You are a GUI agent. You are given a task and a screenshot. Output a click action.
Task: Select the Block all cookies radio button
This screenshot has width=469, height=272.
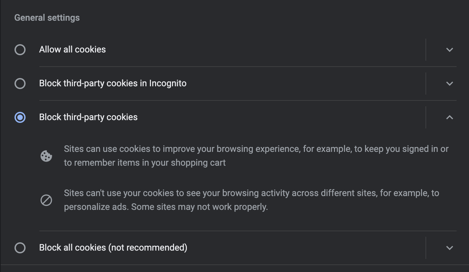pyautogui.click(x=20, y=248)
